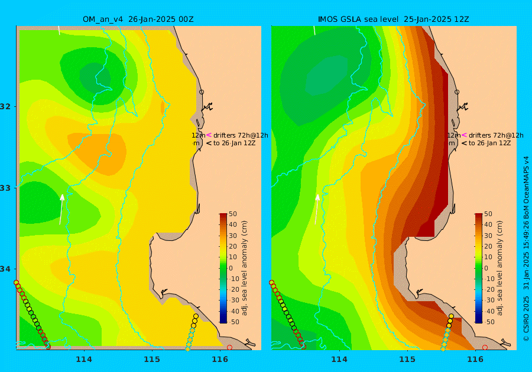Screen dimensions: 532x372
Task: Click the topmost yellow circle of the right panel's coastal track
Action: click(451, 316)
